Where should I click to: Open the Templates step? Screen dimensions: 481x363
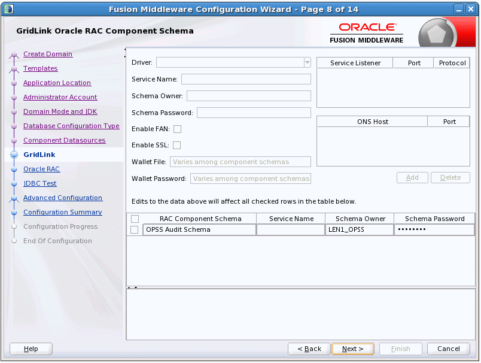(41, 68)
